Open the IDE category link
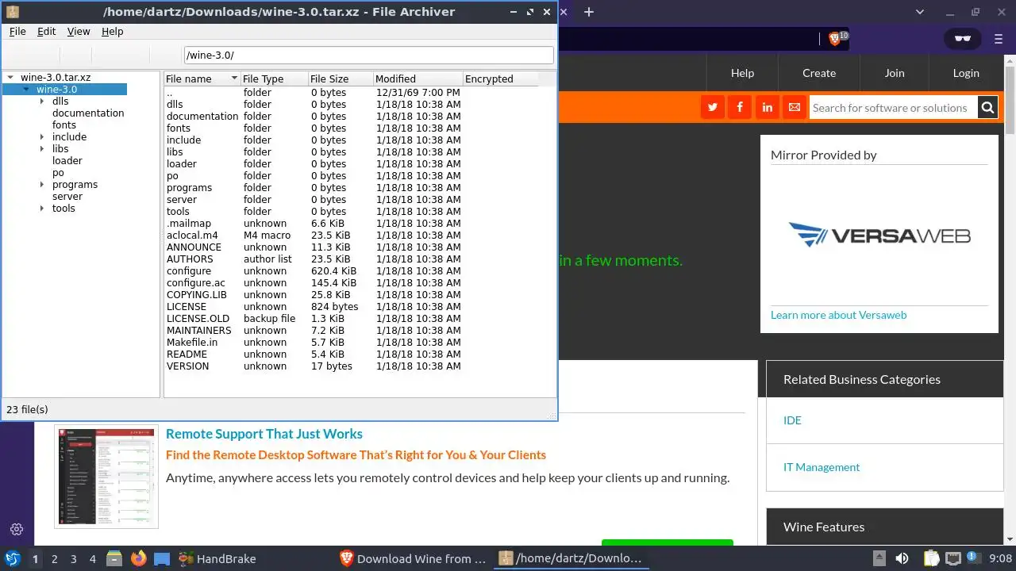1016x571 pixels. [792, 420]
